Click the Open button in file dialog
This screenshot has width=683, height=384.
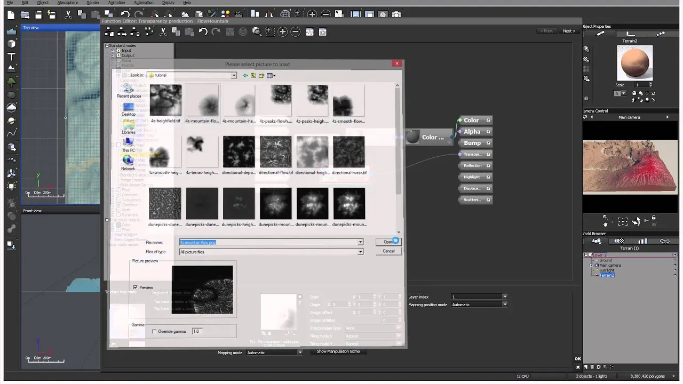(x=388, y=242)
